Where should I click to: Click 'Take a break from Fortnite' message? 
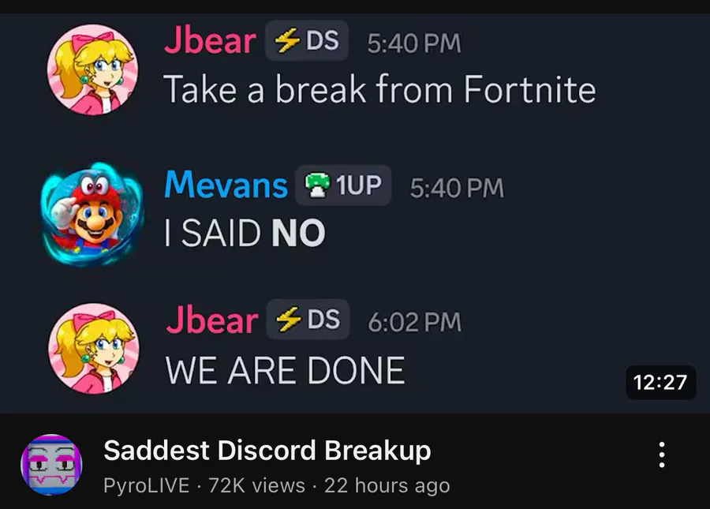[379, 90]
